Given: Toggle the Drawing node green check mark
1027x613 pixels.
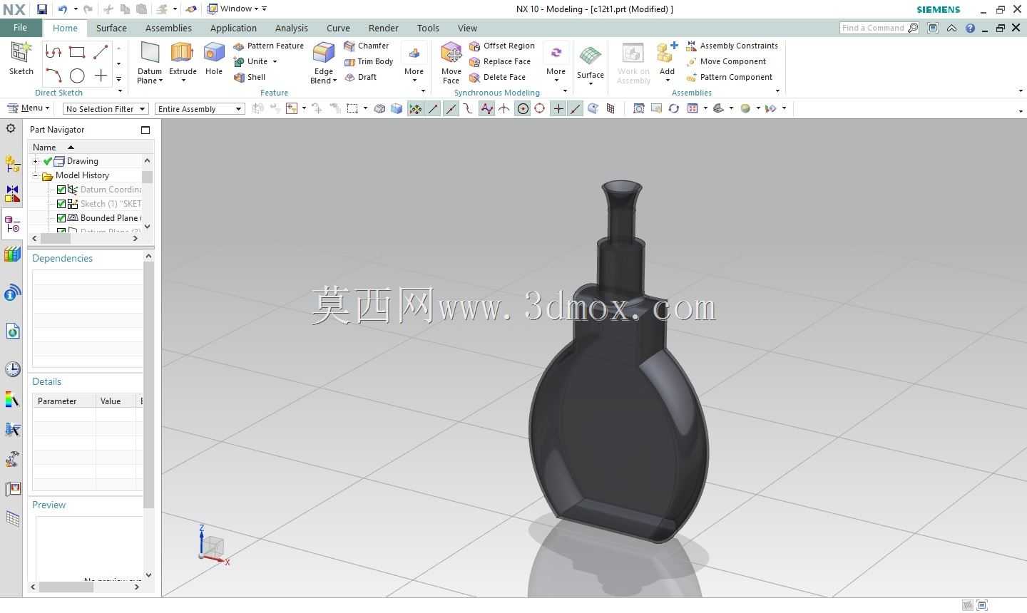Looking at the screenshot, I should click(x=48, y=161).
